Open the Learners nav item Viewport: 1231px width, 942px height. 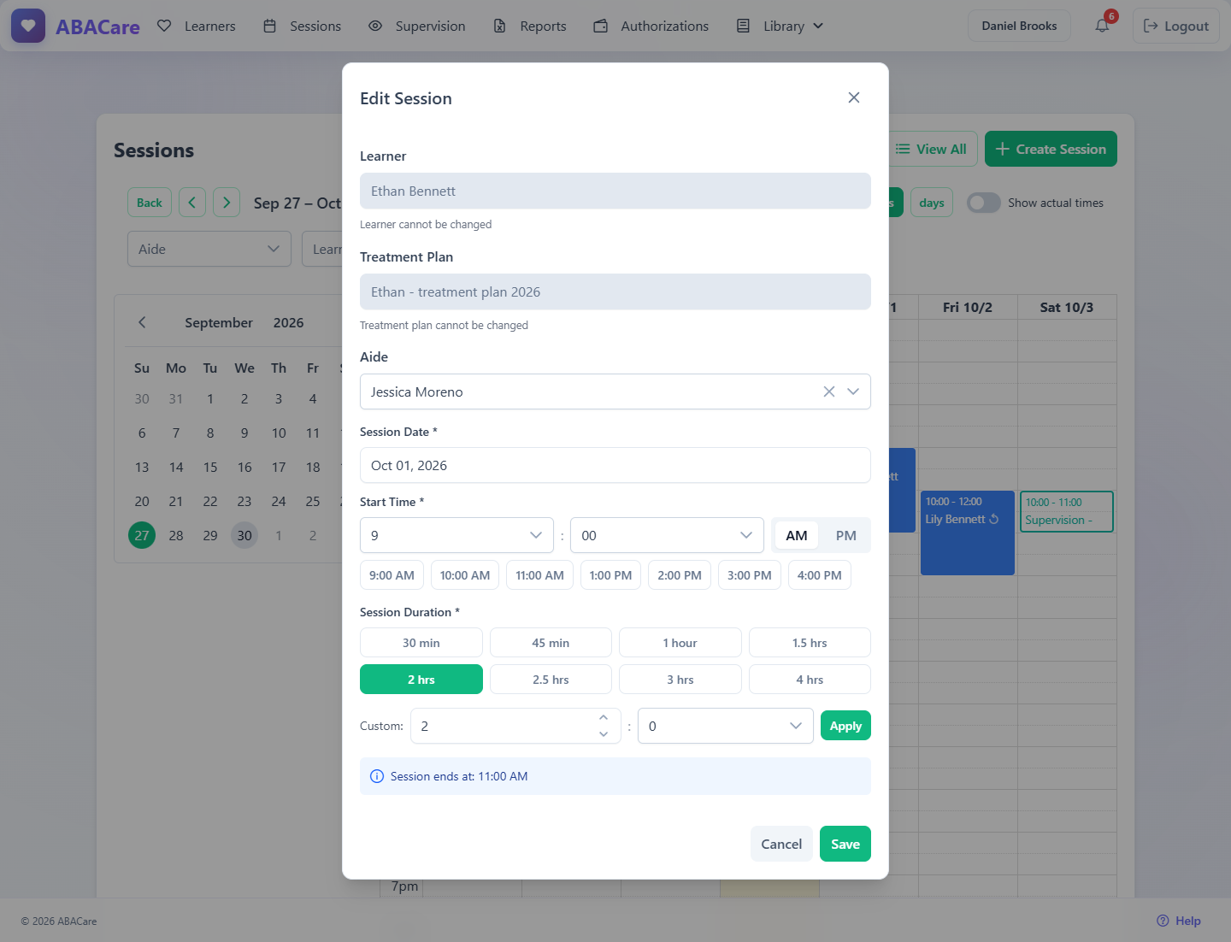pos(197,26)
